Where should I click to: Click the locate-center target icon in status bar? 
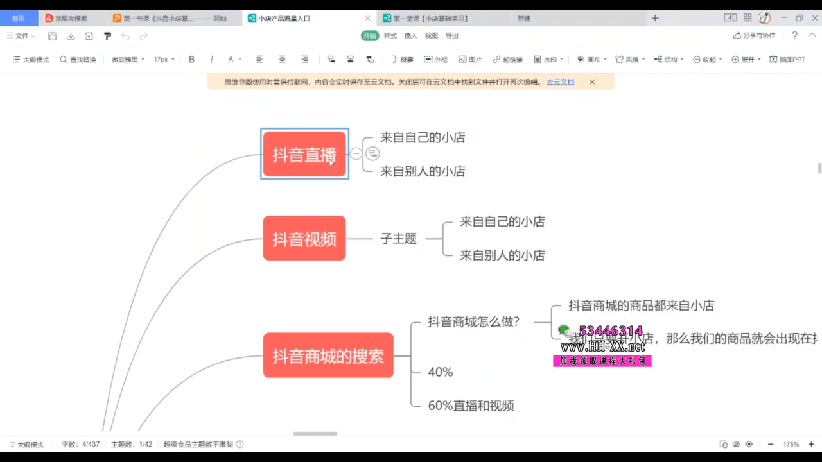(x=749, y=444)
